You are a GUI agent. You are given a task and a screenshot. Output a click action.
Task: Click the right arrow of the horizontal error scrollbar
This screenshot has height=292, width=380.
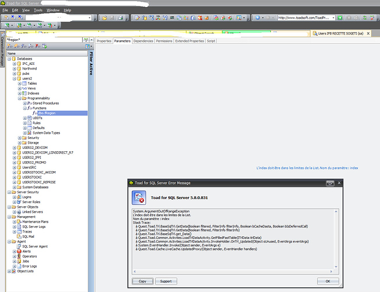(331, 272)
